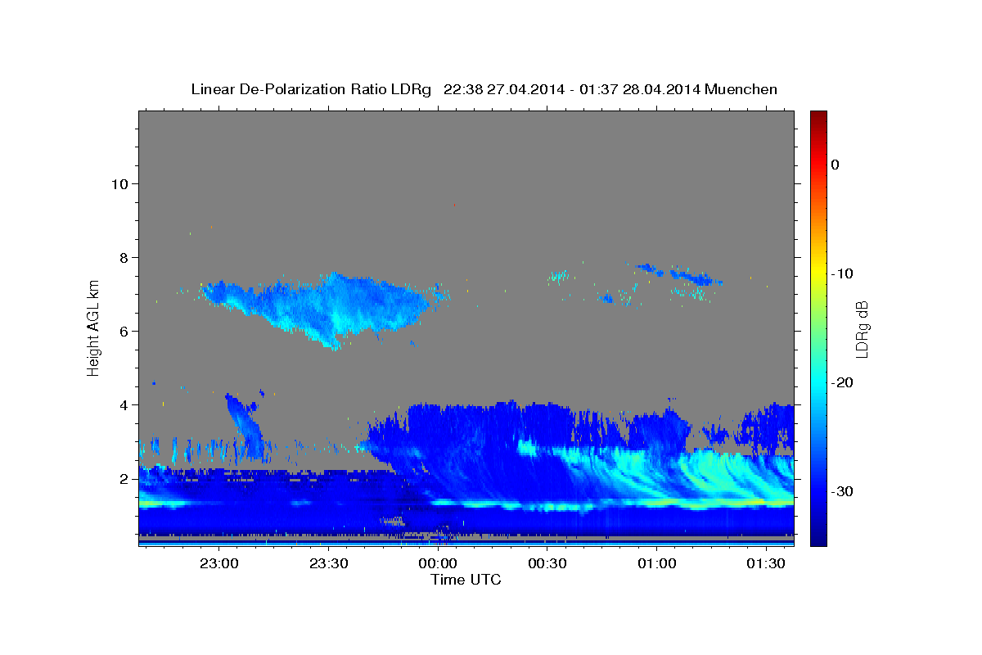Click the colorbar label '-30'

pyautogui.click(x=843, y=491)
